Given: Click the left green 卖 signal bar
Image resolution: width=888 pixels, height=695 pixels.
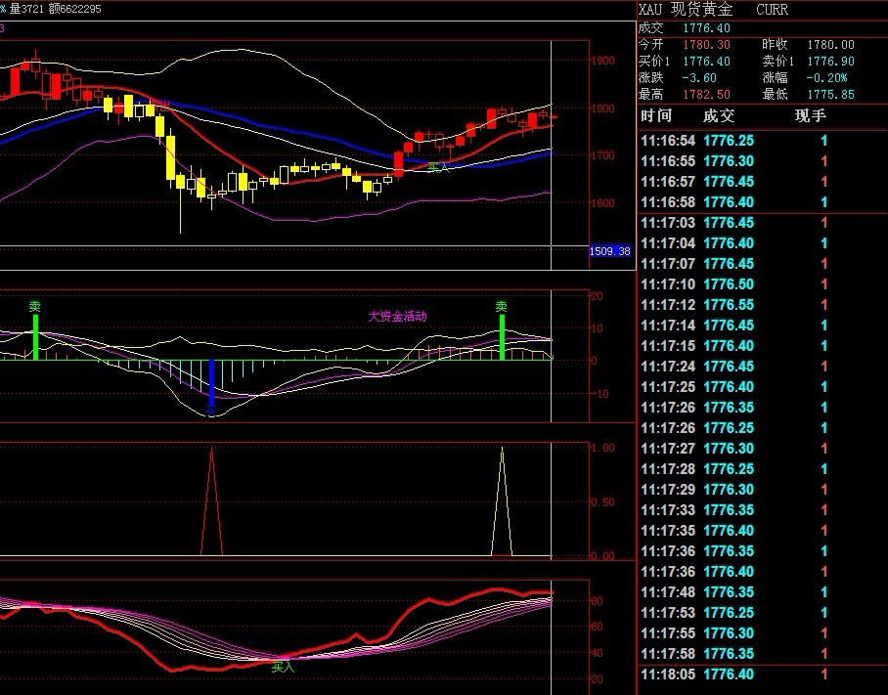Looking at the screenshot, I should coord(35,337).
